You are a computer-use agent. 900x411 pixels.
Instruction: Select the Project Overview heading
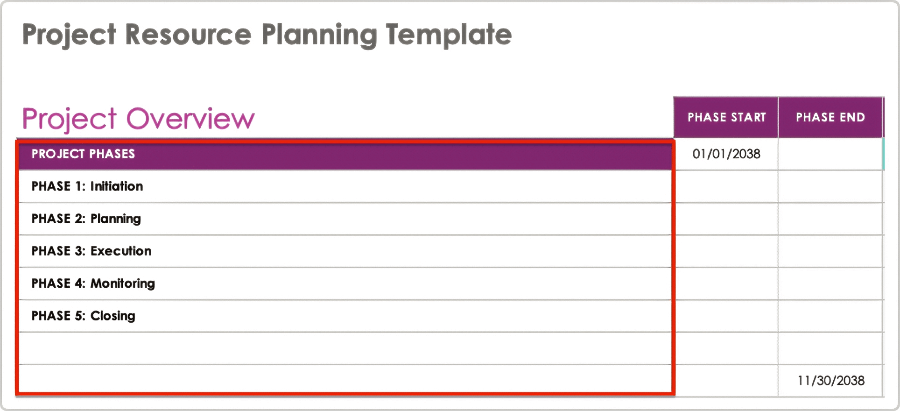(x=138, y=119)
